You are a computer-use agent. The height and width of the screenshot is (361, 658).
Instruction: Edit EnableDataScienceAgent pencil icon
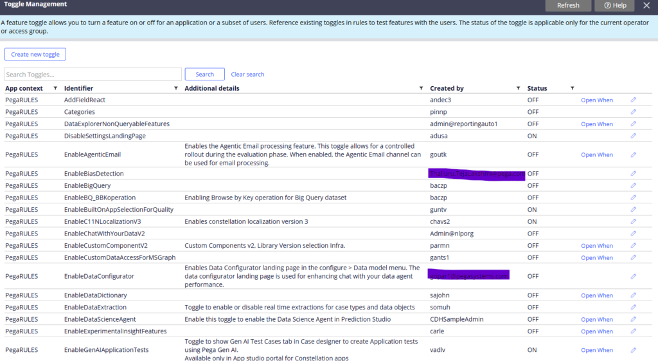tap(633, 319)
